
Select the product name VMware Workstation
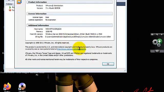click(x=54, y=6)
